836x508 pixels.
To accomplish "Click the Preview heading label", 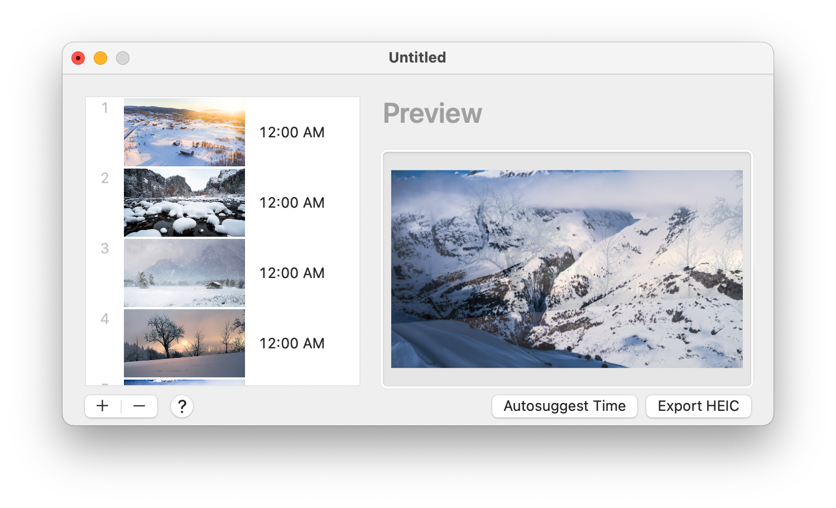I will tap(433, 113).
